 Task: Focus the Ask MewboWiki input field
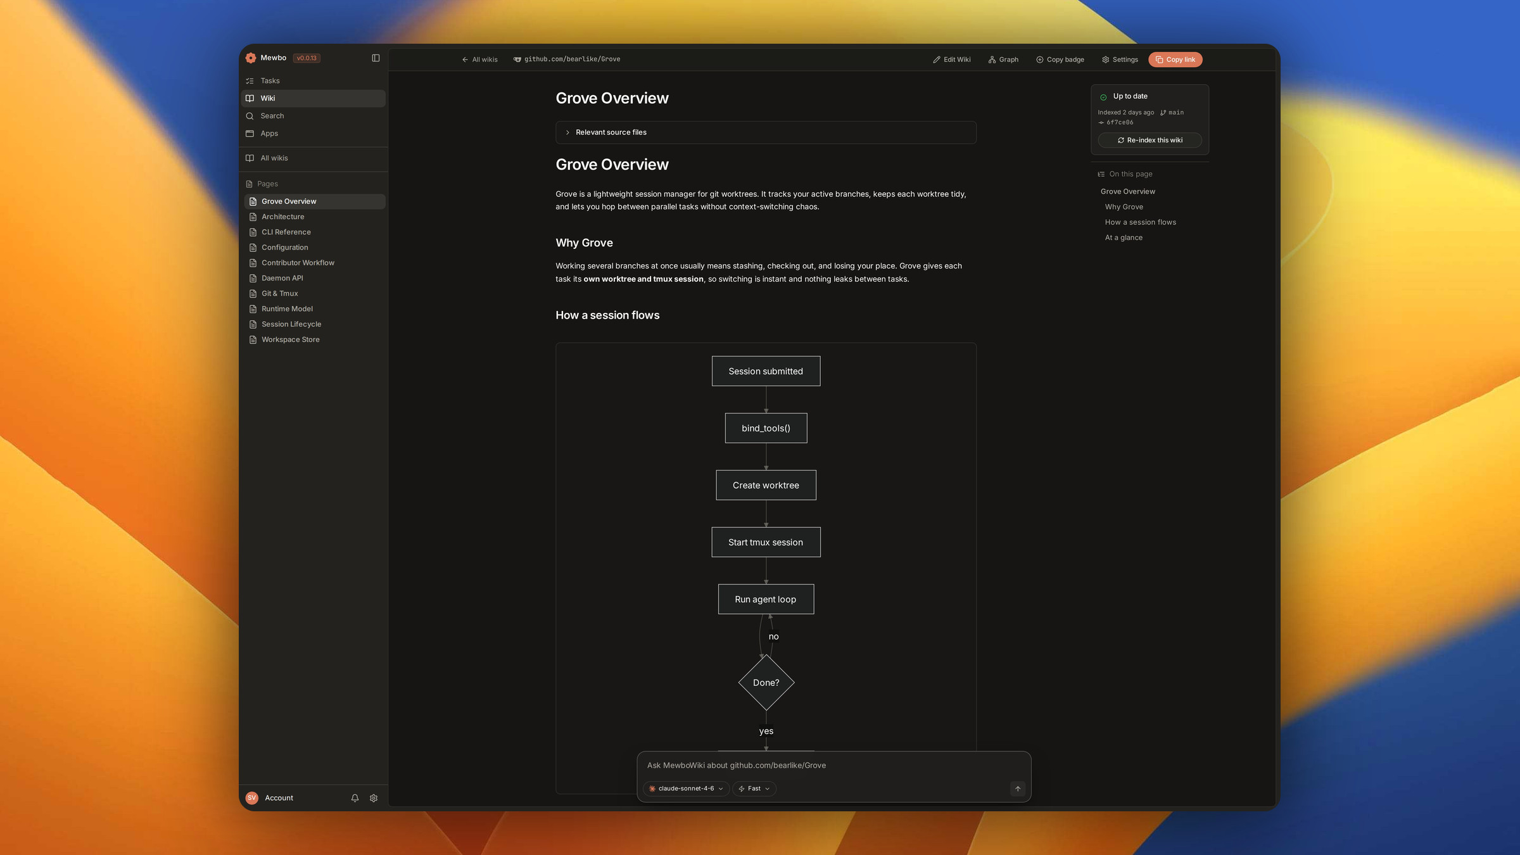click(x=833, y=765)
